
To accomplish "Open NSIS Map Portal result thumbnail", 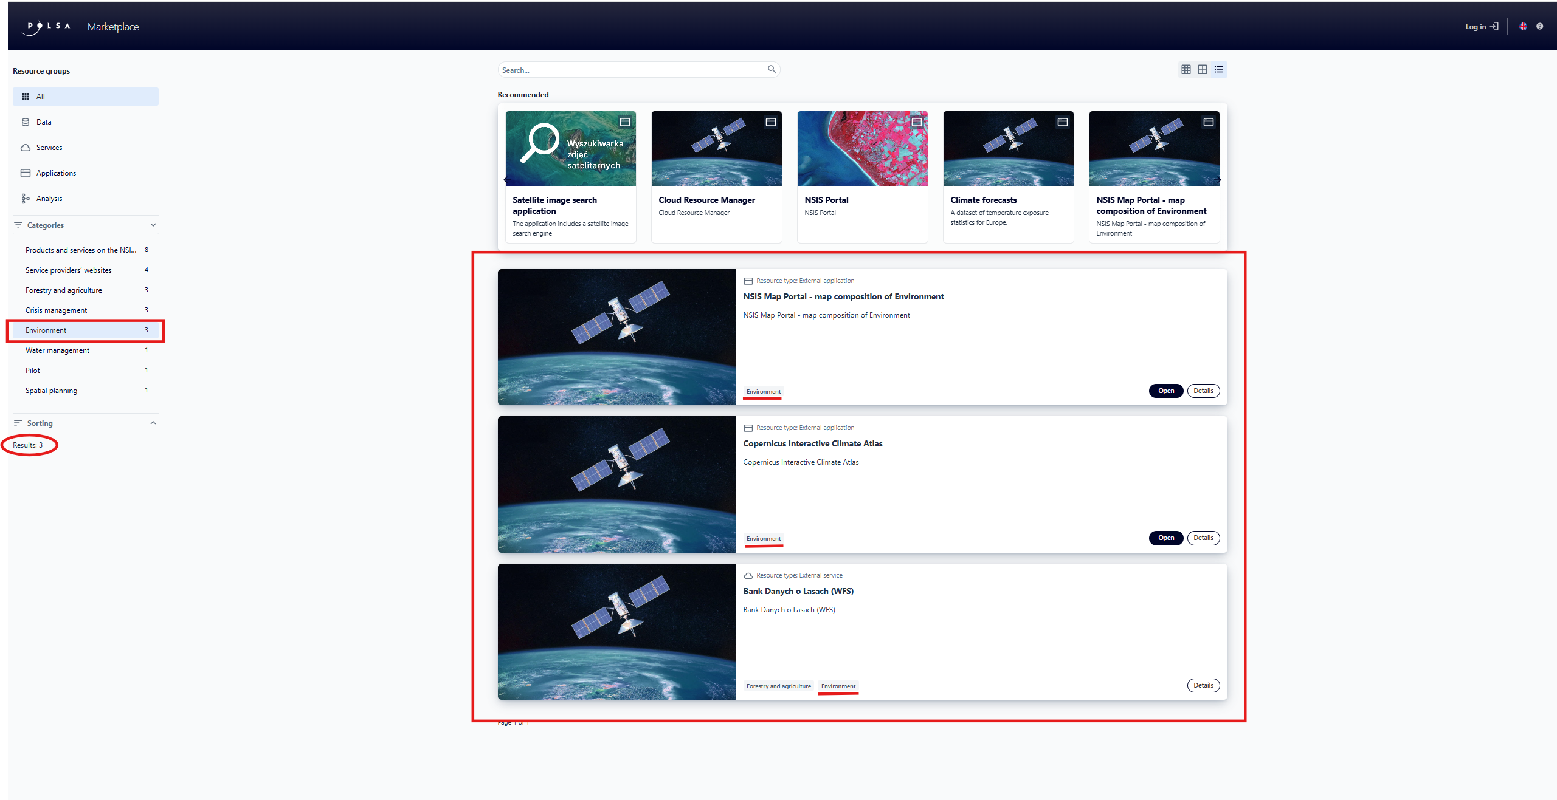I will click(x=616, y=337).
